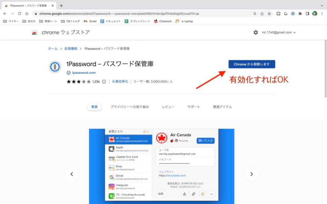The image size is (327, 204).
Task: Click the 1Password extension logo
Action: [55, 67]
